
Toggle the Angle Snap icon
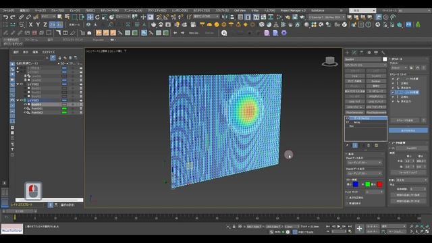tap(166, 17)
